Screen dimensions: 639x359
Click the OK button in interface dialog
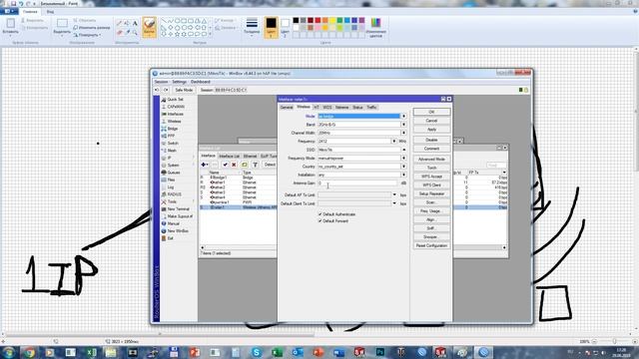point(431,112)
